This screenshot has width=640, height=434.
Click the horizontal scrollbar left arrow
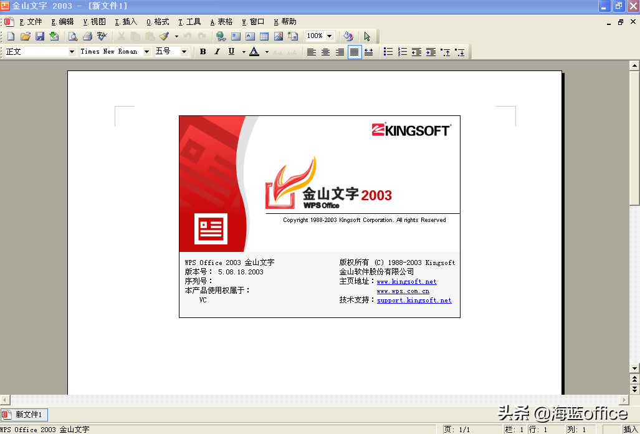pos(5,400)
